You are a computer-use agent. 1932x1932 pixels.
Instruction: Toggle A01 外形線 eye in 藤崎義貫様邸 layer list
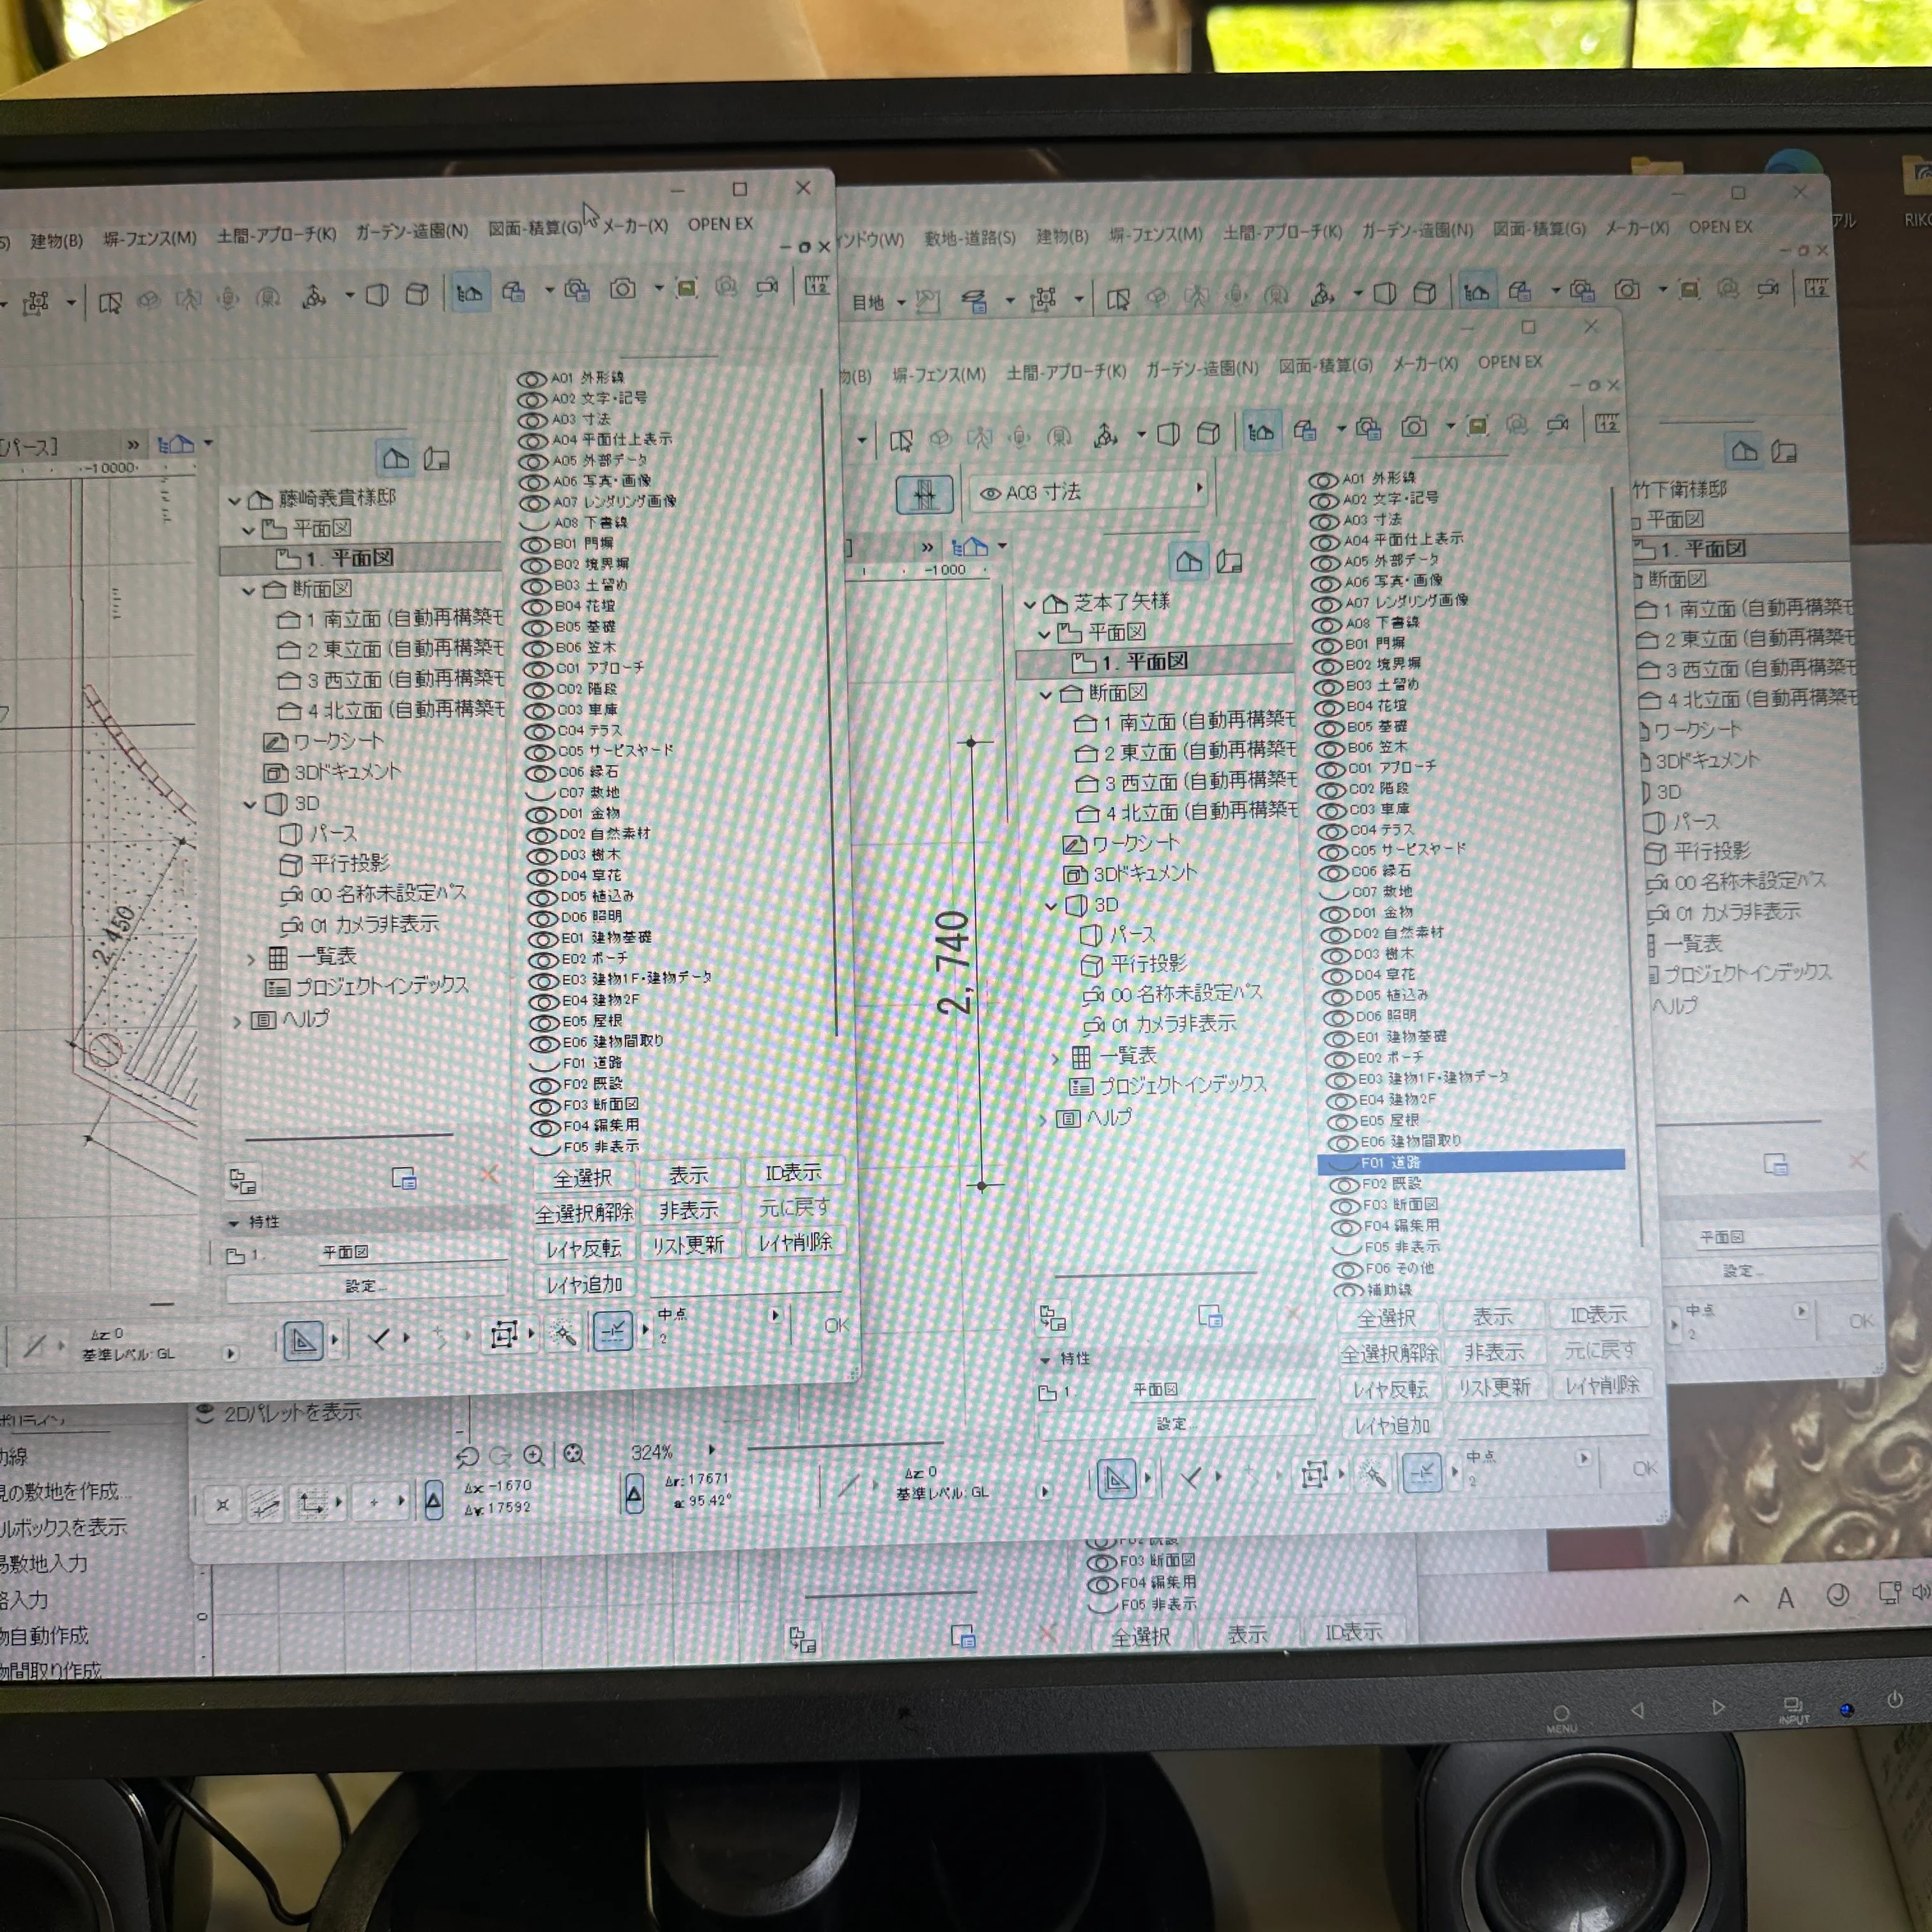coord(532,379)
